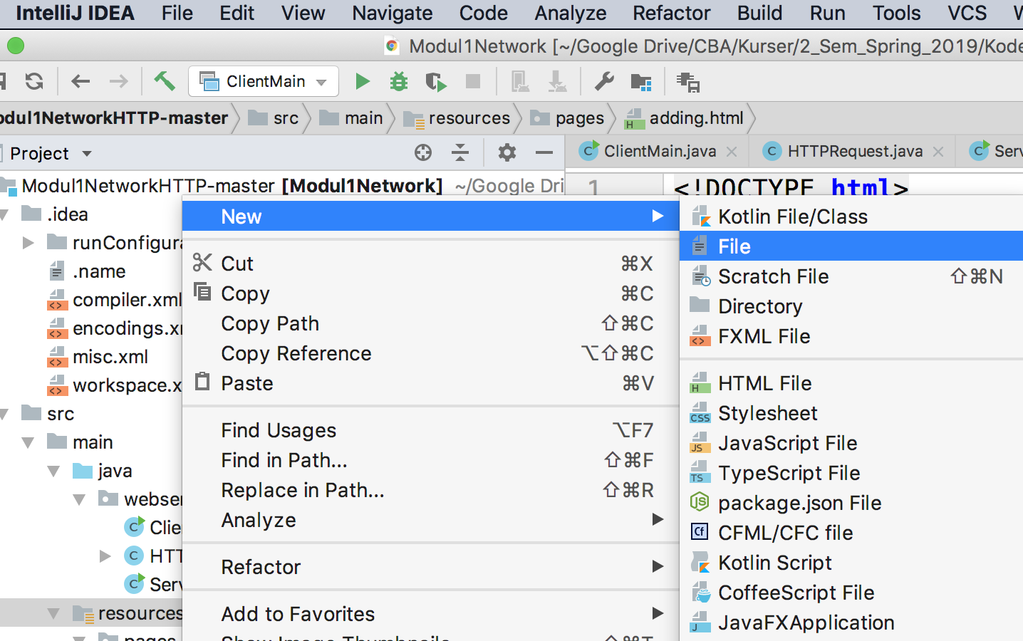The height and width of the screenshot is (641, 1023).
Task: Create a new Scratch File
Action: [851, 276]
